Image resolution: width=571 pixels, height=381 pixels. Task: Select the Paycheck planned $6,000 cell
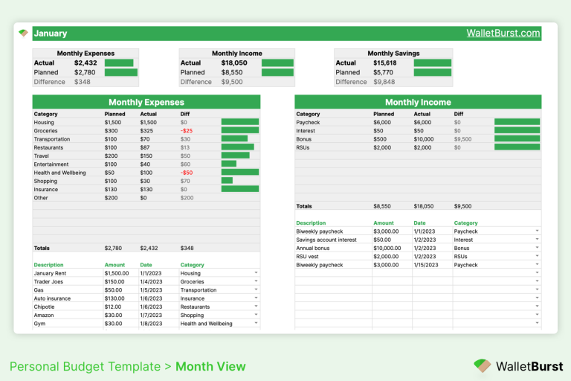point(382,122)
